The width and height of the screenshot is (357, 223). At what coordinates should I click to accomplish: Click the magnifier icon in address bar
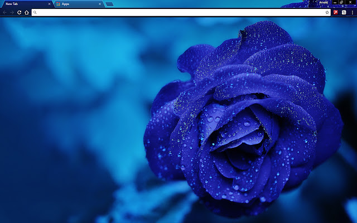click(x=35, y=12)
